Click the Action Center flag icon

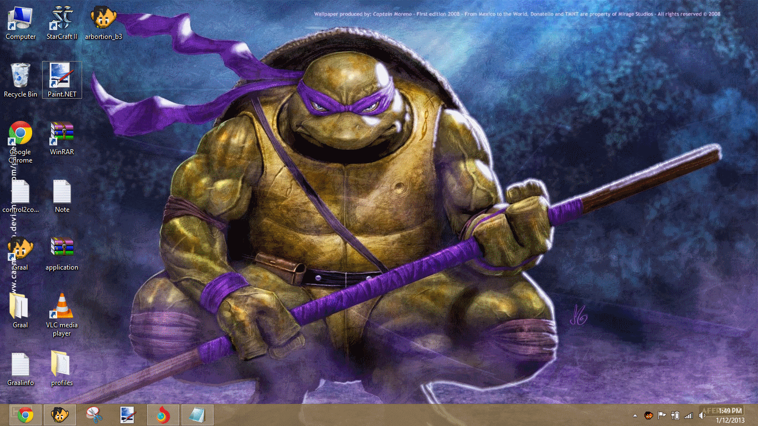coord(661,415)
